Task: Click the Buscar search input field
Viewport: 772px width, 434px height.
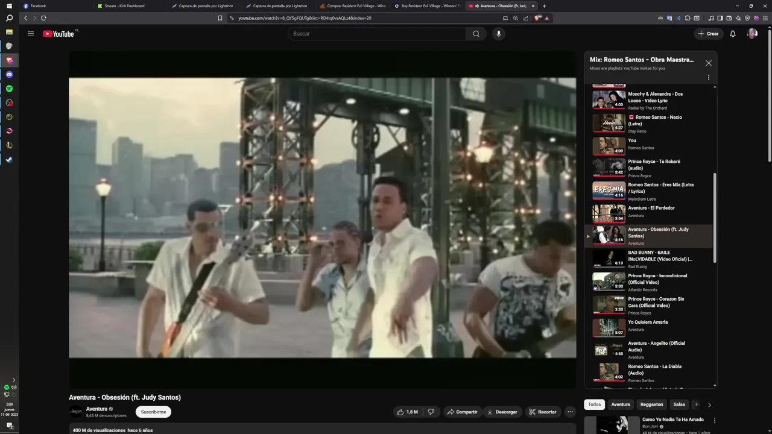Action: (377, 34)
